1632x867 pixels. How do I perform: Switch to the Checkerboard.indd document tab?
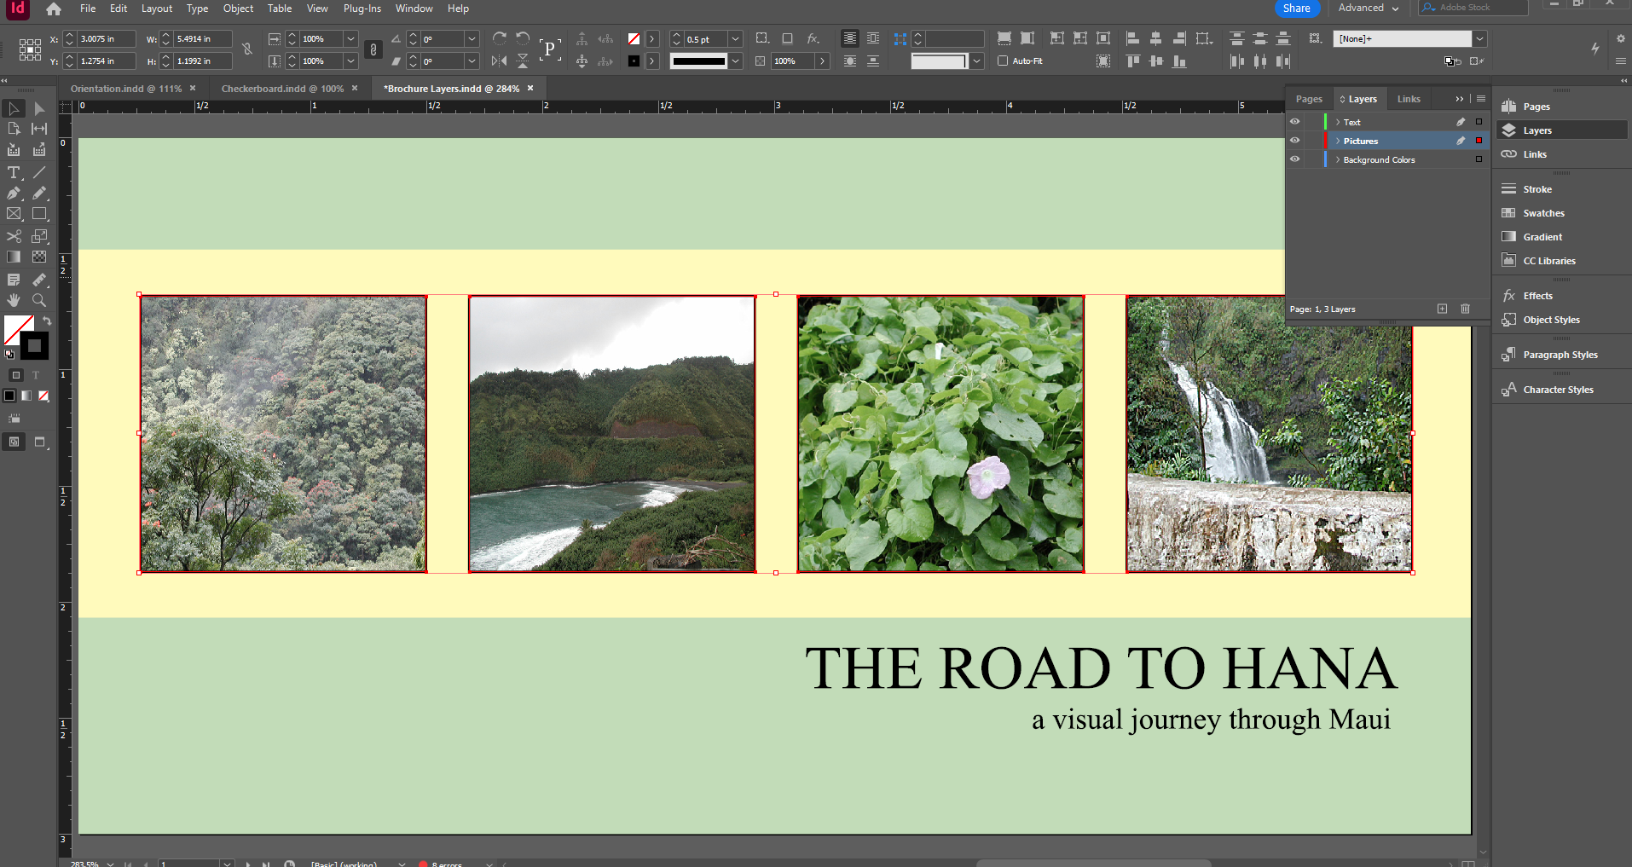(281, 89)
